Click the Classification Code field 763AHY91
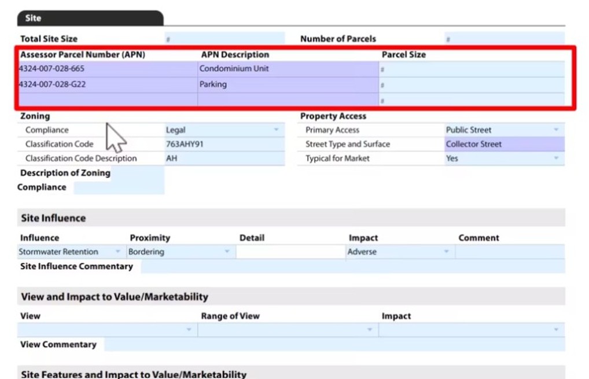The width and height of the screenshot is (589, 379). [224, 145]
